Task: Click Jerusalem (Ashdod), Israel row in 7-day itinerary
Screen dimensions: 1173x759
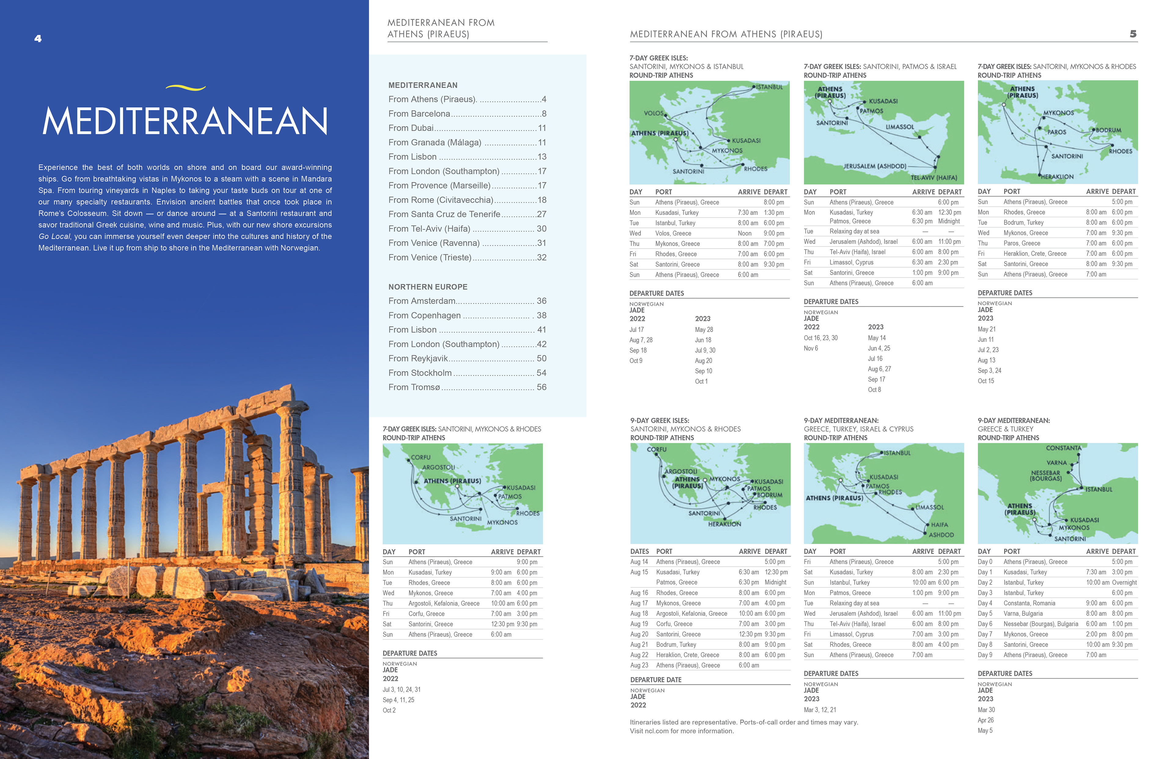Action: click(883, 242)
